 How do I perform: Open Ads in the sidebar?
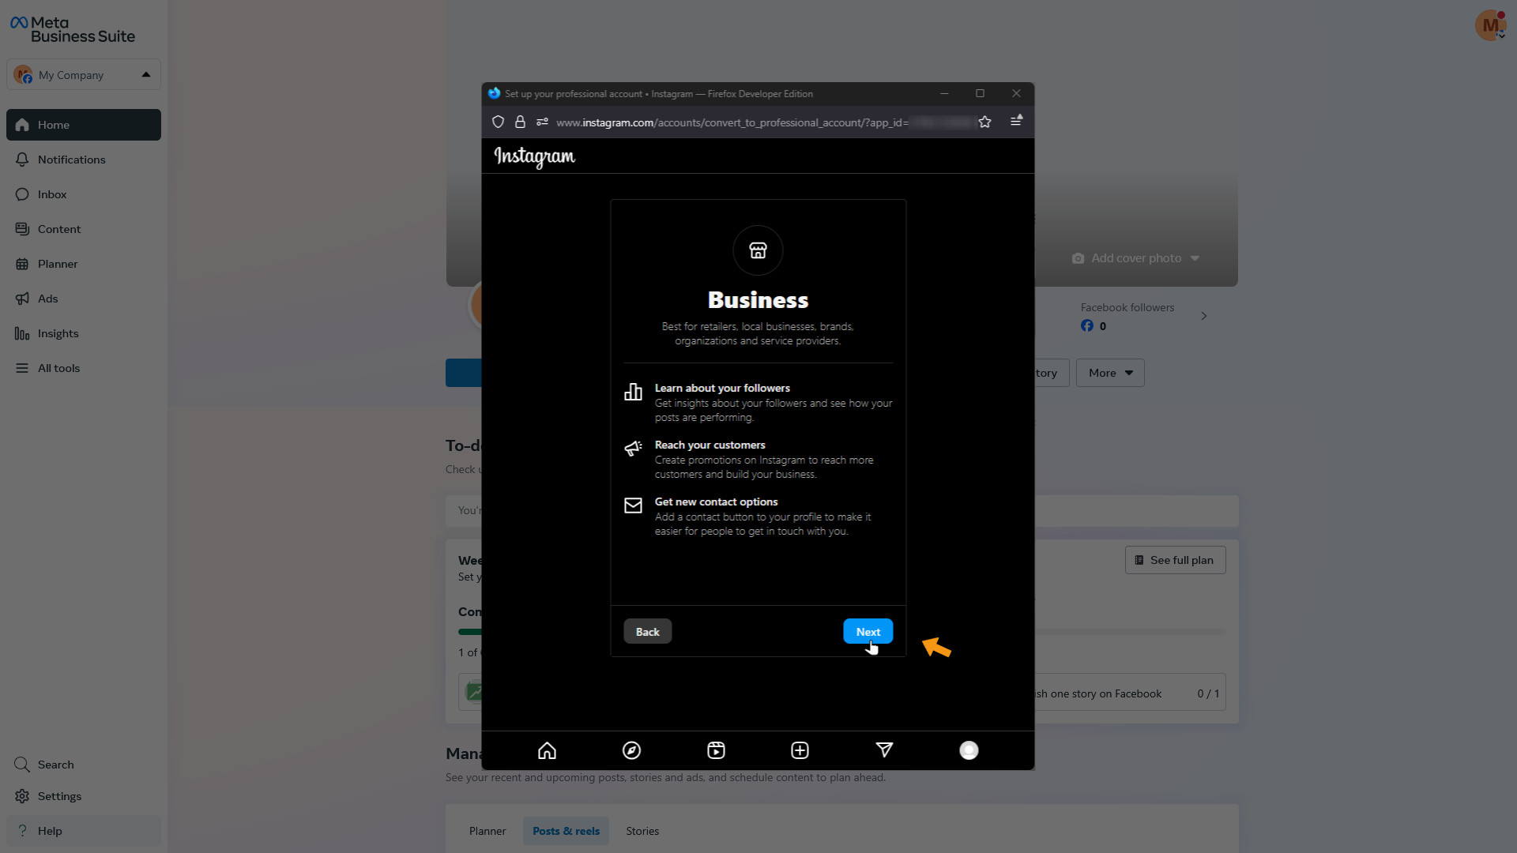coord(84,299)
